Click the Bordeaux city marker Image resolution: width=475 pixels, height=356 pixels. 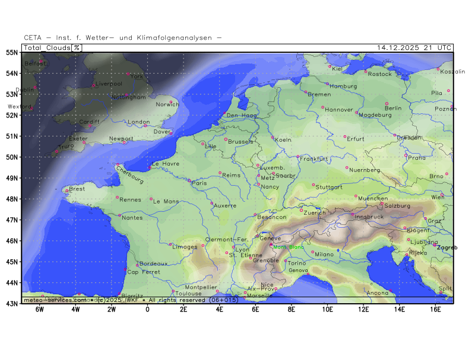pos(138,265)
